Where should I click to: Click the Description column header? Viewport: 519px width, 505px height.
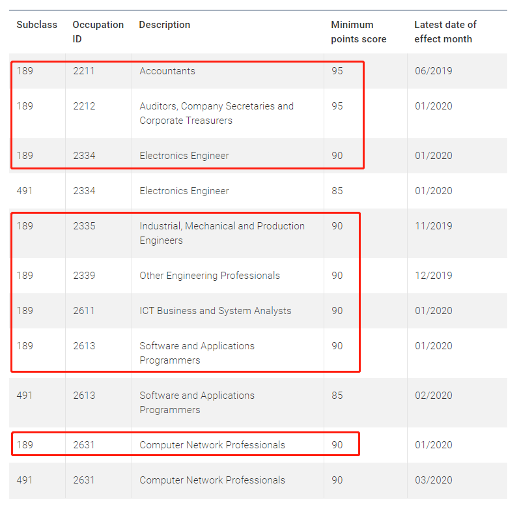(165, 25)
